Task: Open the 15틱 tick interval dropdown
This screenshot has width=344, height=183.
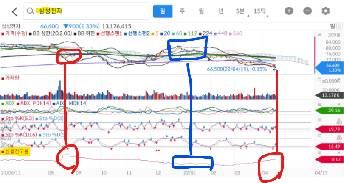Action: click(260, 11)
